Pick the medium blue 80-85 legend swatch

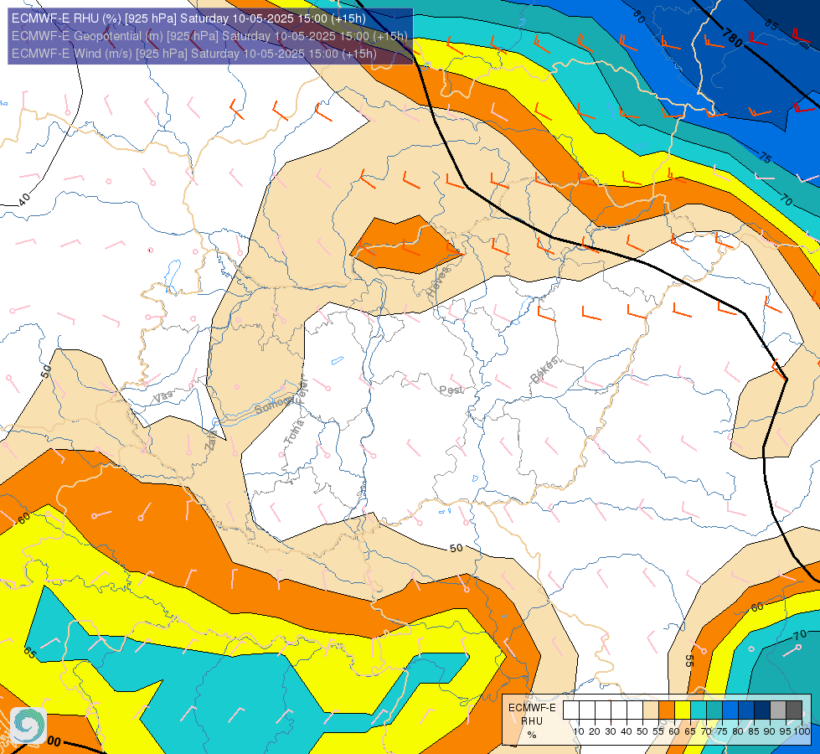click(x=746, y=710)
